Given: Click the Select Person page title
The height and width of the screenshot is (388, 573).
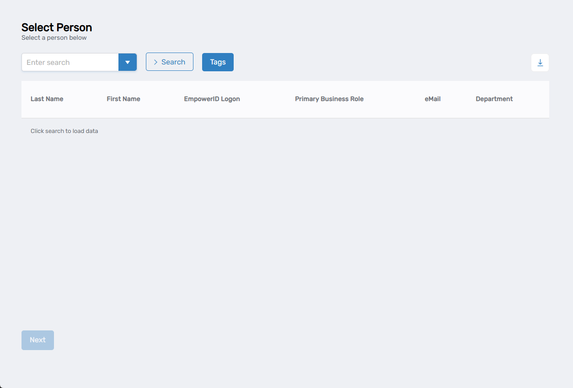Looking at the screenshot, I should (56, 27).
